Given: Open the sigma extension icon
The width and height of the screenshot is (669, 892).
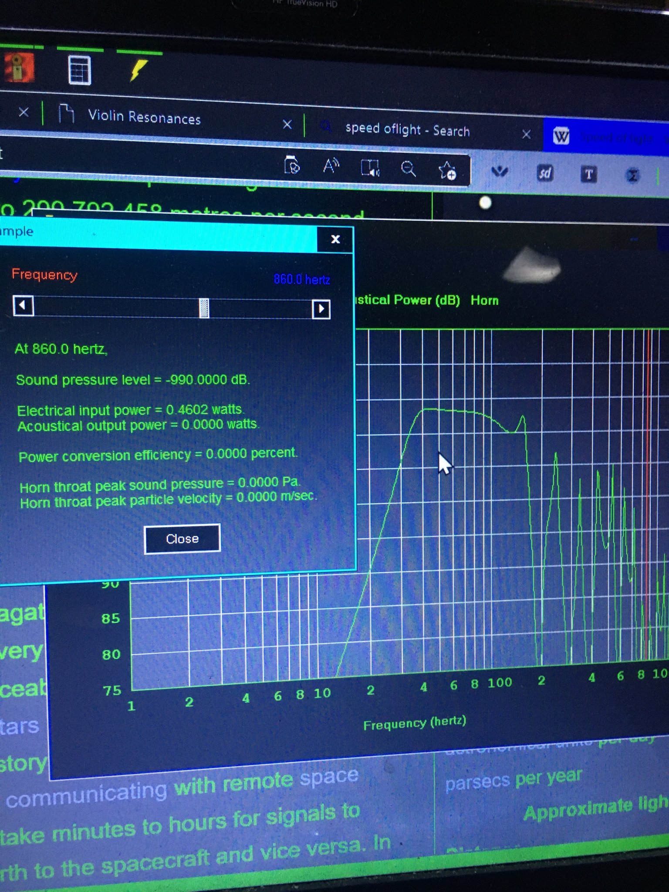Looking at the screenshot, I should click(633, 176).
